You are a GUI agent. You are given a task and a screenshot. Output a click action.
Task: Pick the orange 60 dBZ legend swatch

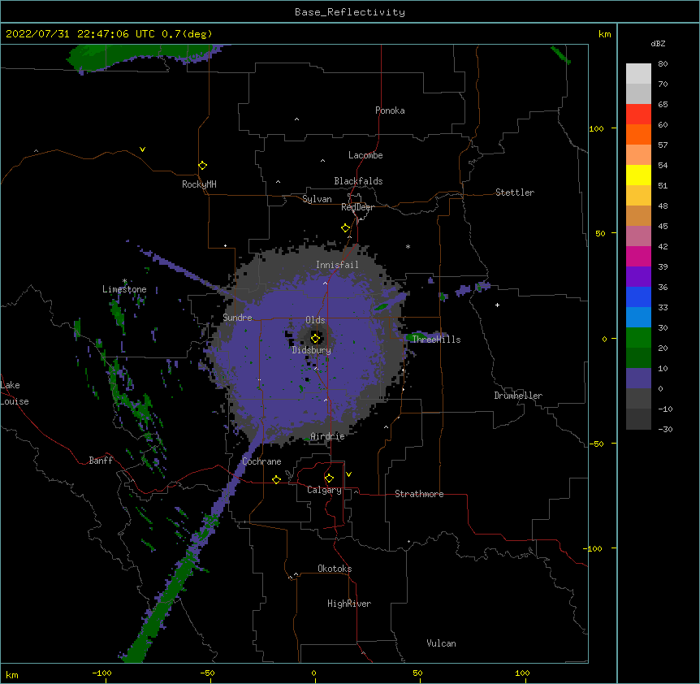click(638, 134)
